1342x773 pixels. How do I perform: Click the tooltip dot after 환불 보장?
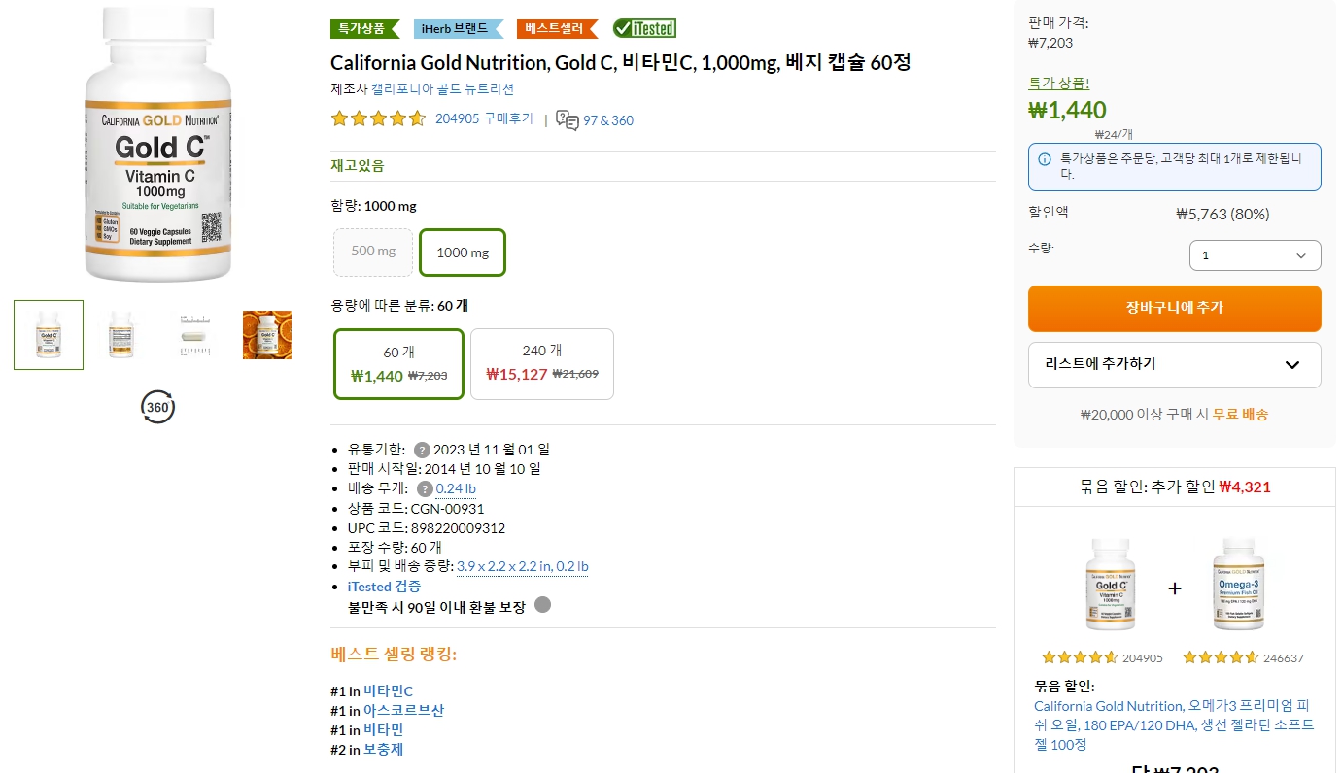[x=542, y=604]
